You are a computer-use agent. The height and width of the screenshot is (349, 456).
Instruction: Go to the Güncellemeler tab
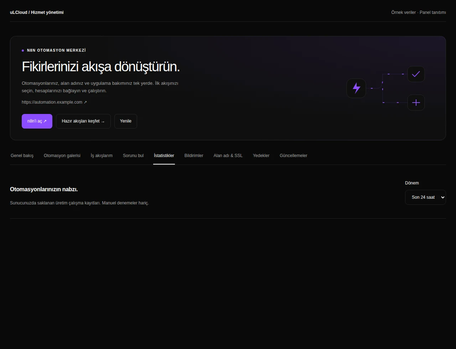tap(294, 156)
